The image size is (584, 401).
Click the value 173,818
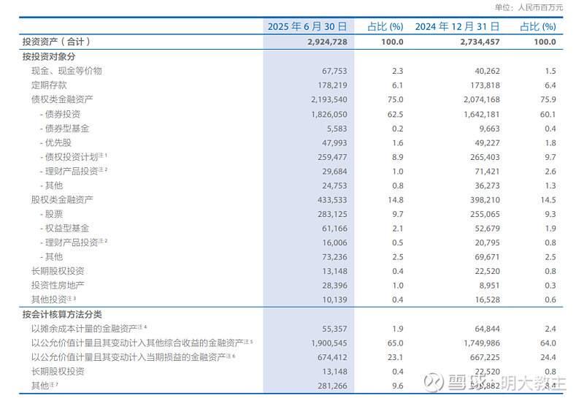485,85
